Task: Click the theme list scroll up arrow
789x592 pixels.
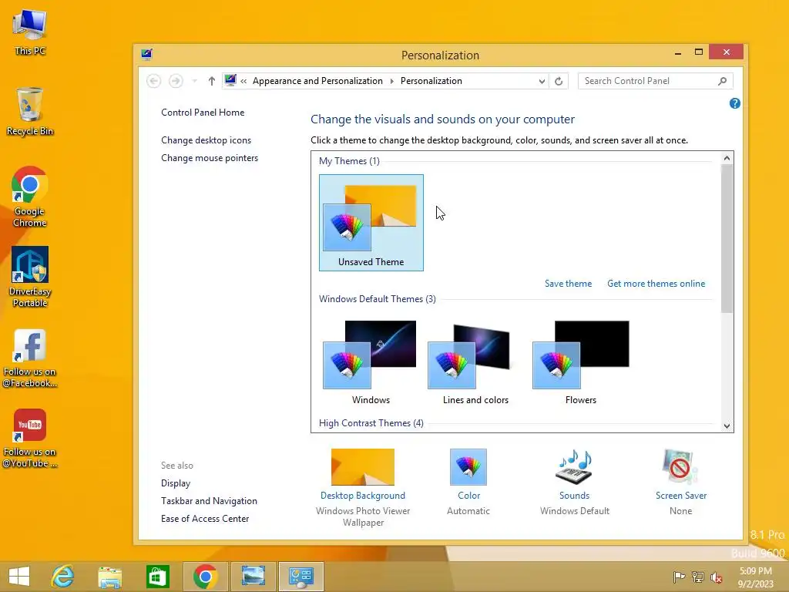Action: tap(727, 158)
